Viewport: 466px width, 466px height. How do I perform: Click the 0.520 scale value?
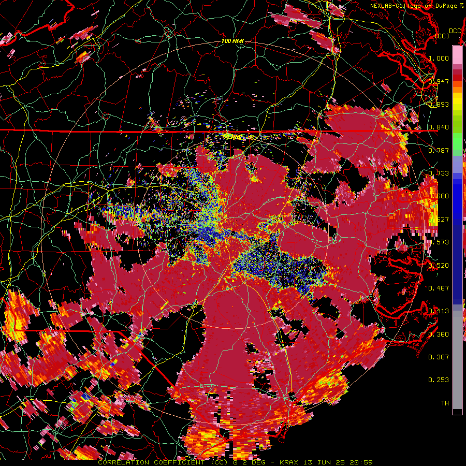(439, 265)
